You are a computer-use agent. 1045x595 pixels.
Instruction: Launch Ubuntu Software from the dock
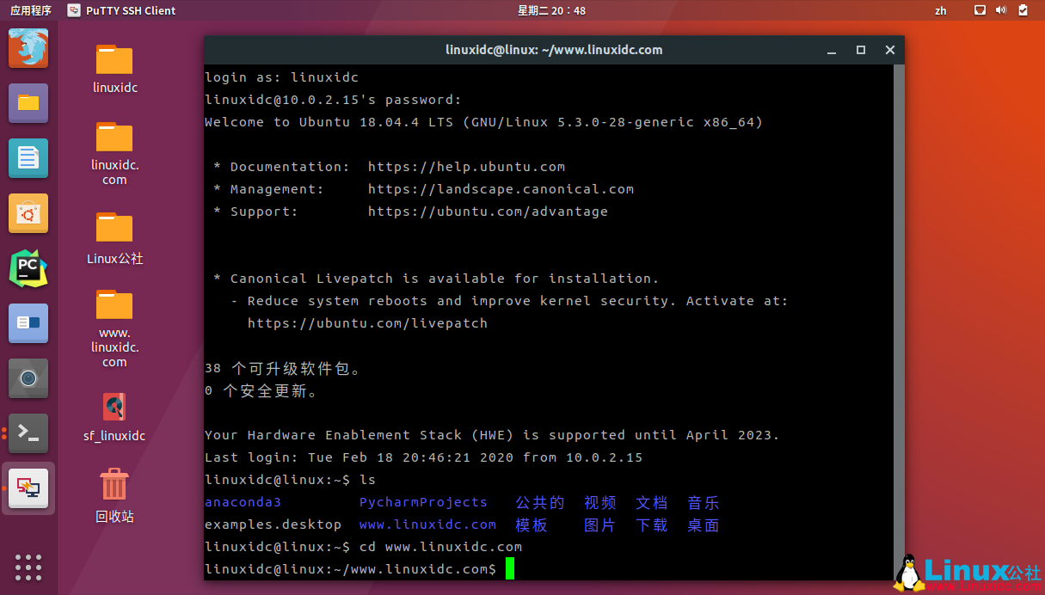pos(28,213)
